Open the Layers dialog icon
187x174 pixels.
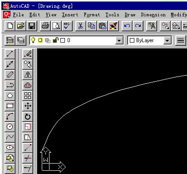click(x=21, y=40)
